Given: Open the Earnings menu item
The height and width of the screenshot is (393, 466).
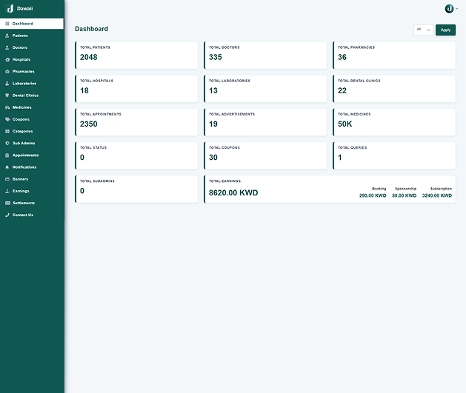Looking at the screenshot, I should point(21,191).
